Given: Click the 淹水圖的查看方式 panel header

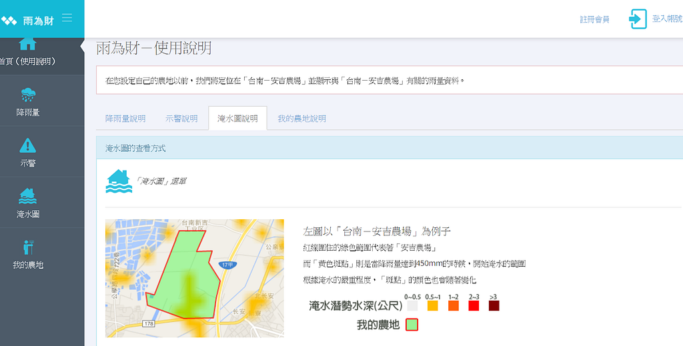Looking at the screenshot, I should (x=390, y=149).
